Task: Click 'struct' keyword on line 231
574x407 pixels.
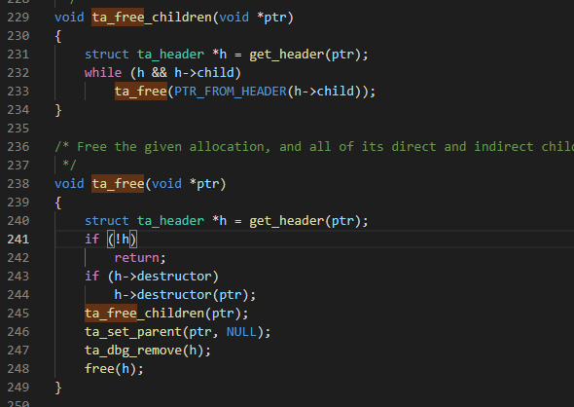Action: [x=106, y=55]
